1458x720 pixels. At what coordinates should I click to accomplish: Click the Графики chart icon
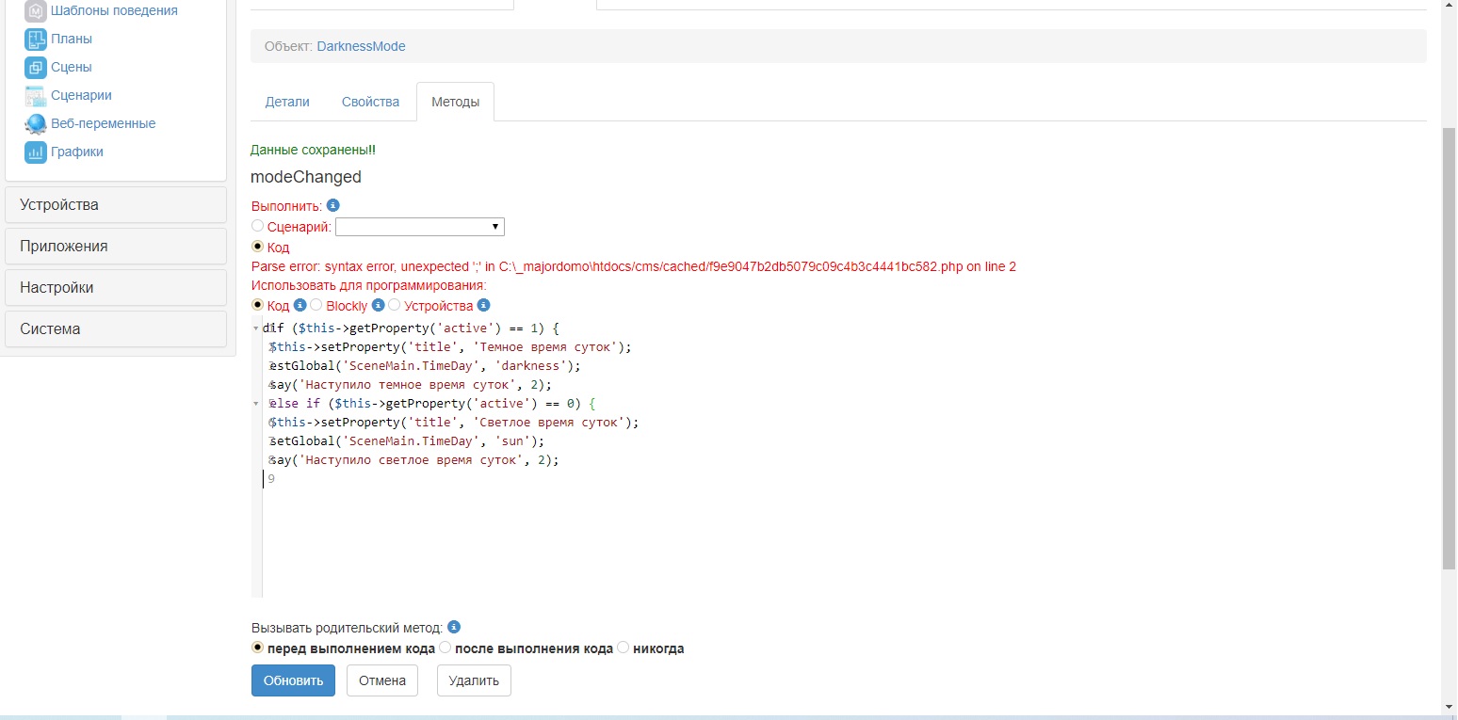35,152
